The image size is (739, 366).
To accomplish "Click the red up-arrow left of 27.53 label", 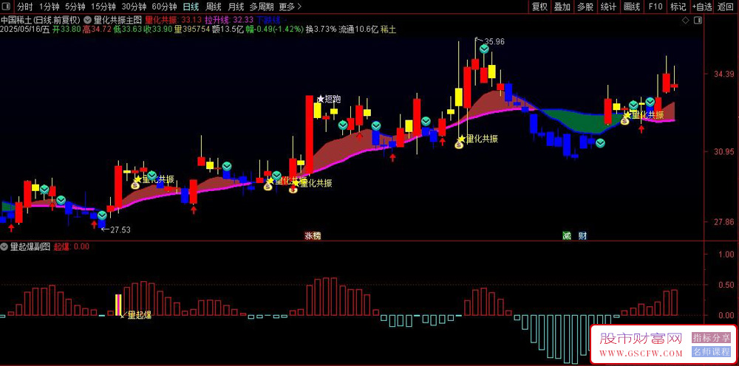I will (94, 224).
